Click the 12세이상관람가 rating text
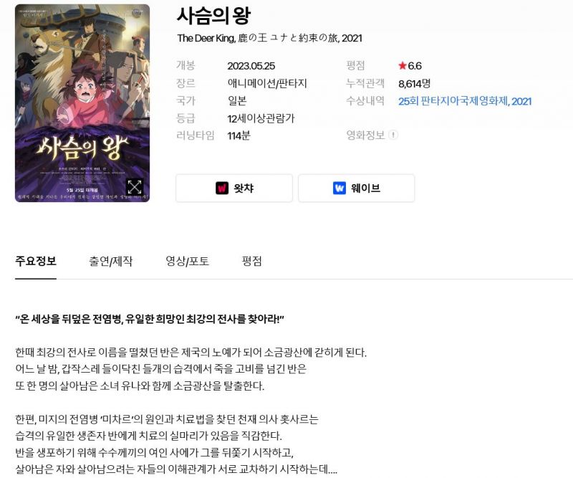 261,118
